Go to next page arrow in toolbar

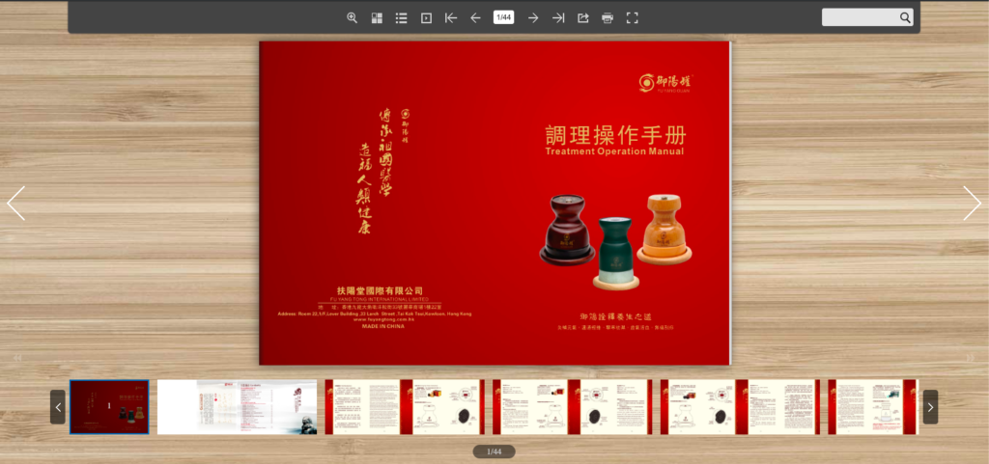533,17
